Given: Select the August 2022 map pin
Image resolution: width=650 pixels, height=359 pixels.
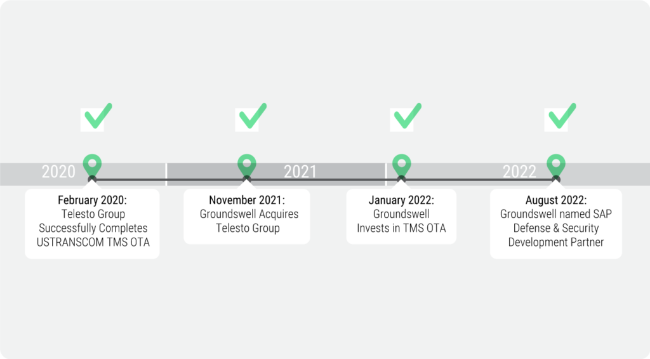Looking at the screenshot, I should [556, 166].
